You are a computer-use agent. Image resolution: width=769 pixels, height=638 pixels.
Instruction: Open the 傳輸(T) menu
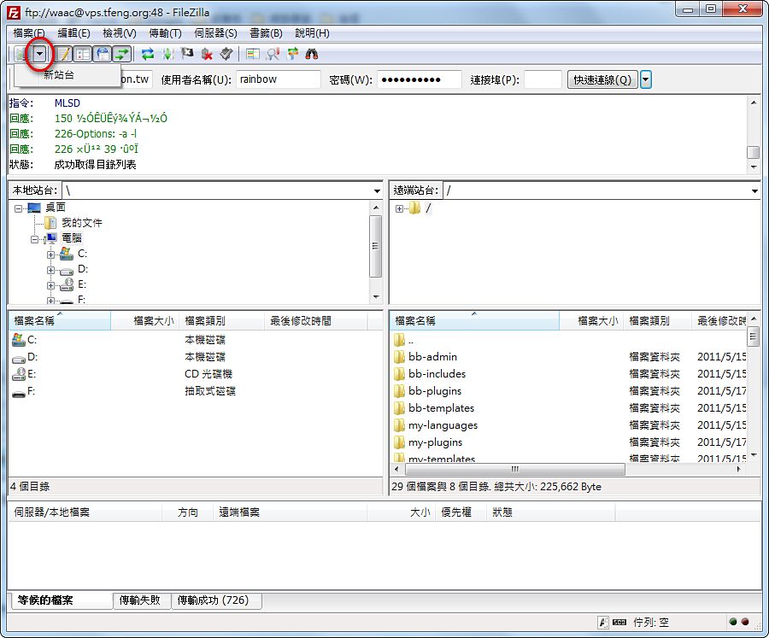pos(165,32)
